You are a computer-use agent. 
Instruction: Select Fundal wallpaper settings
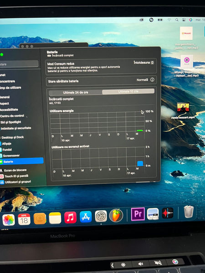[x=7, y=150]
